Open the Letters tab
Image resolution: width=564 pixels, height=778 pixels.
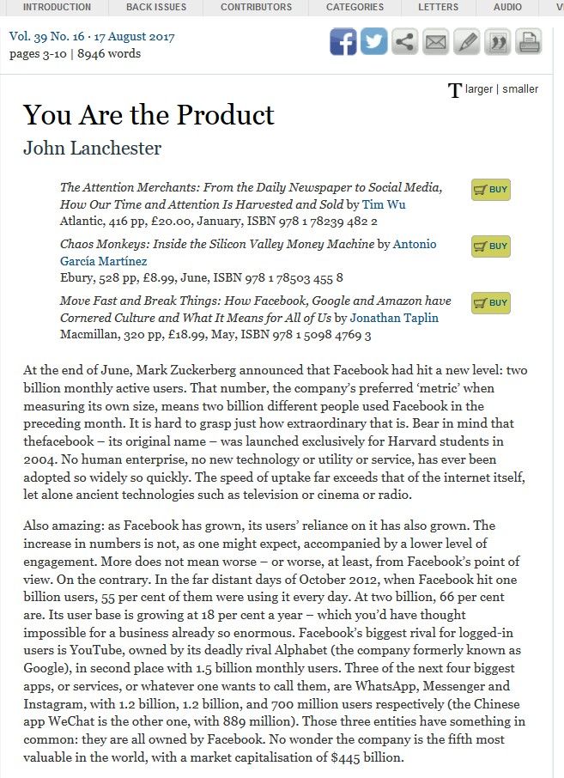click(438, 7)
